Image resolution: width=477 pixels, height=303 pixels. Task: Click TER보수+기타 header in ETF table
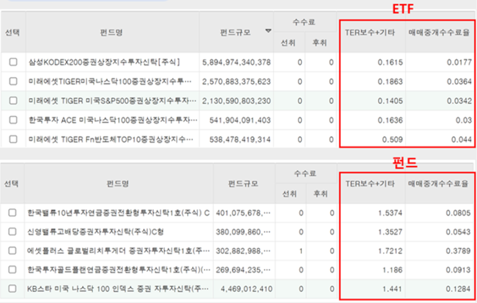[370, 33]
